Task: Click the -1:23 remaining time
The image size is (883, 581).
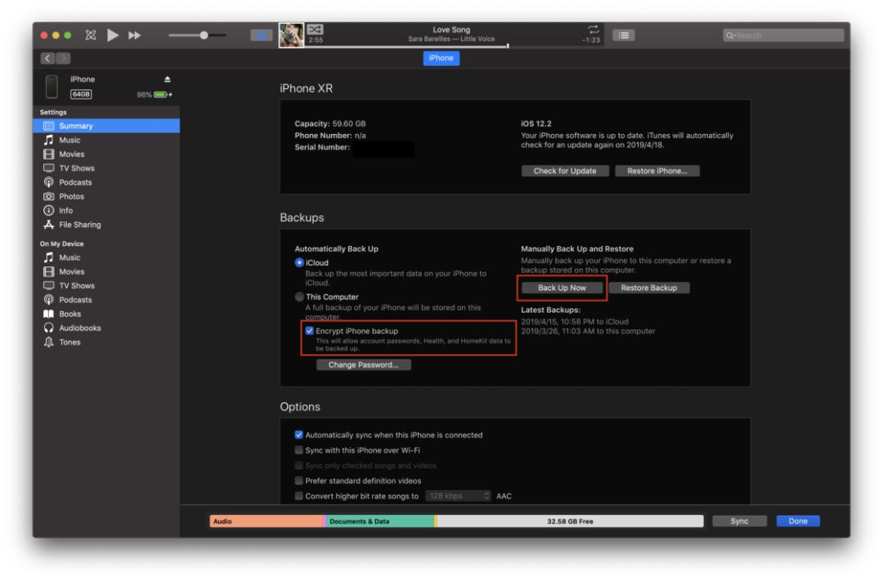Action: (591, 40)
